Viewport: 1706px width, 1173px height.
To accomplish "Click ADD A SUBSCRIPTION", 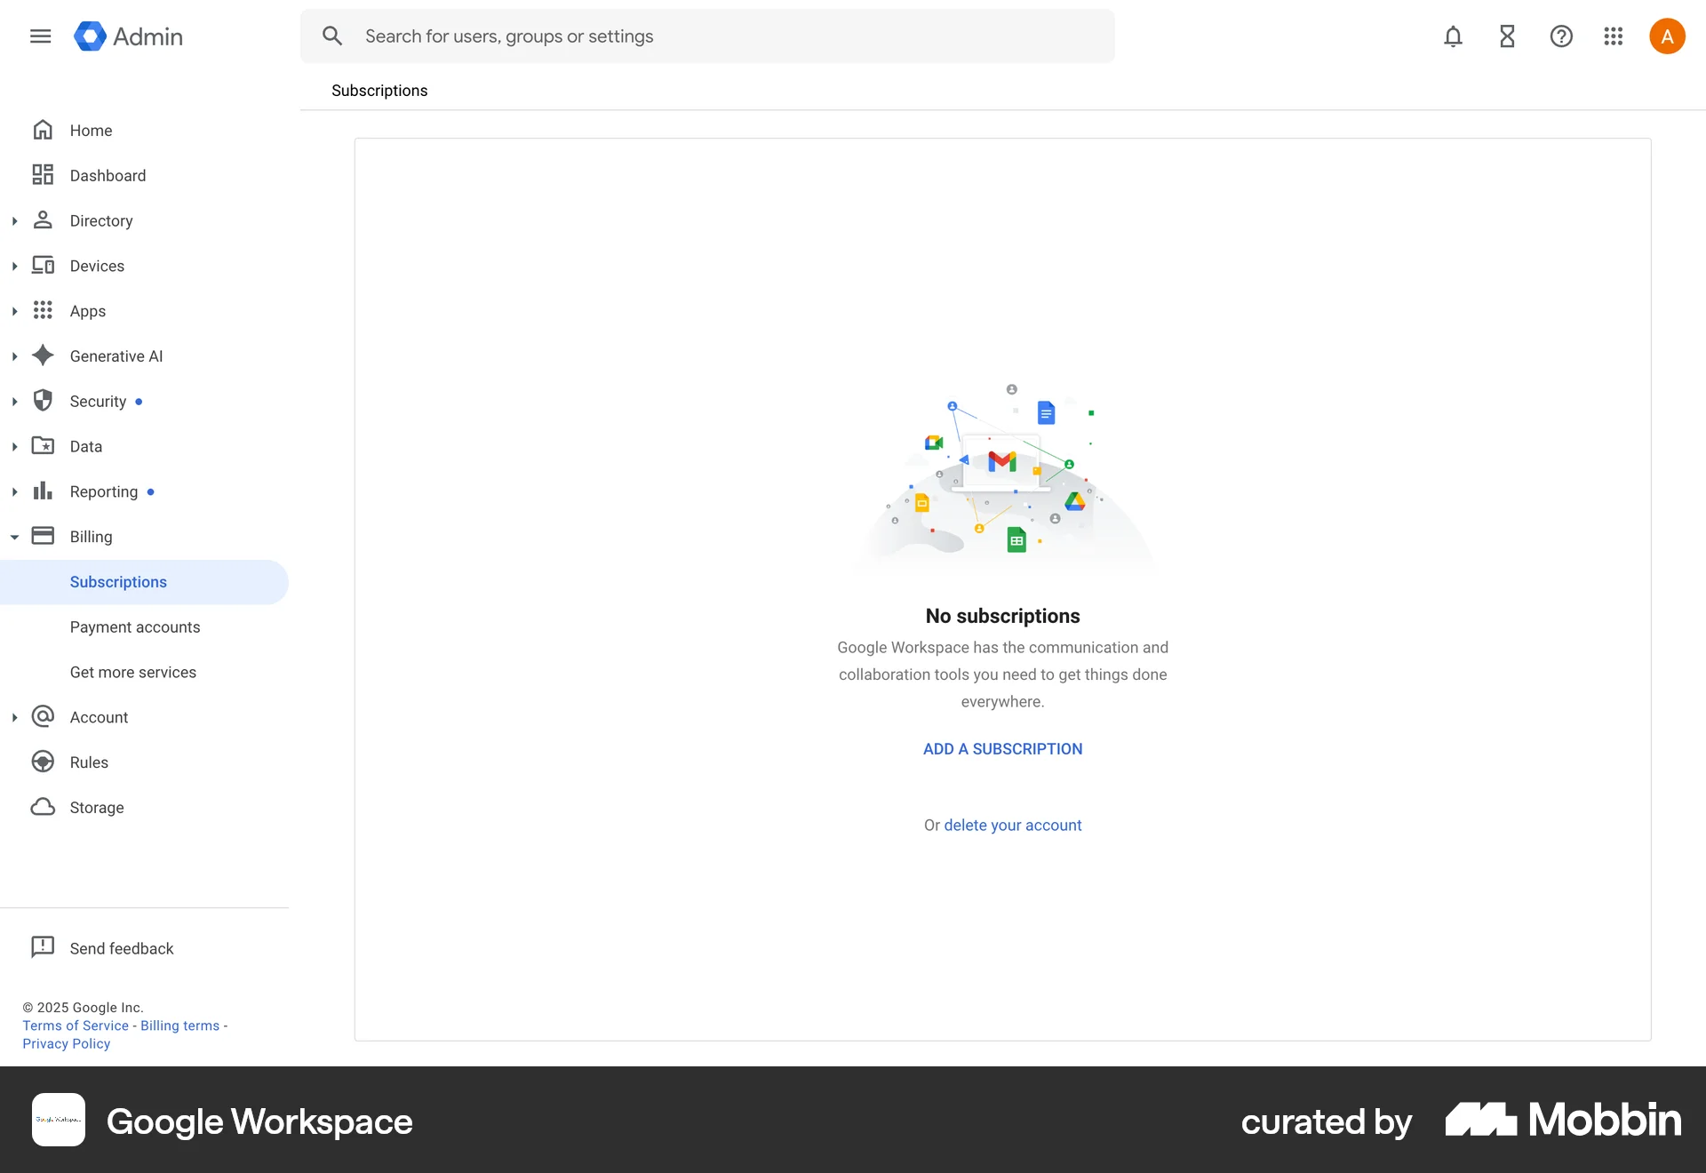I will click(x=1002, y=748).
